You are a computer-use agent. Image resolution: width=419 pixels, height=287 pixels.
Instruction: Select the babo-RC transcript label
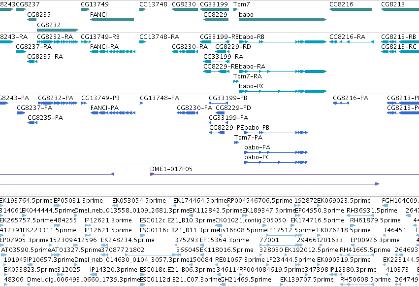(252, 86)
